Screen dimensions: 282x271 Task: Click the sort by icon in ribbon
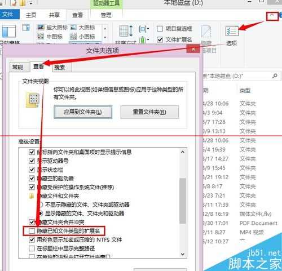coord(126,31)
